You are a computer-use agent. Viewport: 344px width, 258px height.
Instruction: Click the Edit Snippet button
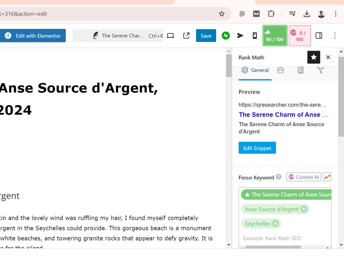257,148
